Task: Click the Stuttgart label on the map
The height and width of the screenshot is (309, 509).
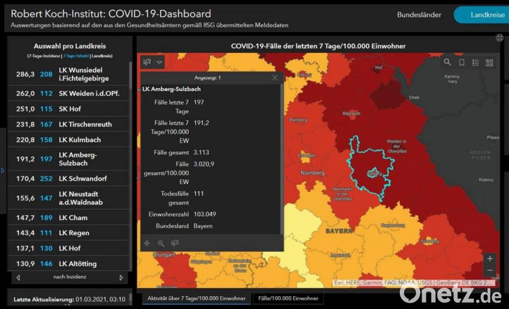Action: pyautogui.click(x=164, y=255)
